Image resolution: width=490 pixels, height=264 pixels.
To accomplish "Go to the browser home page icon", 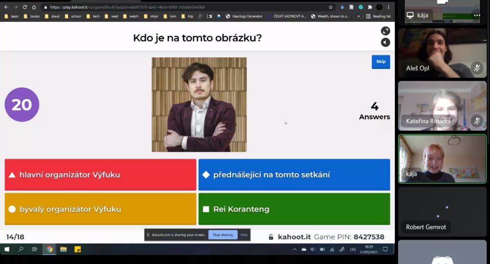I will pos(34,7).
